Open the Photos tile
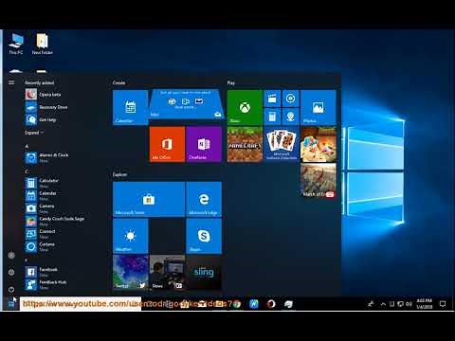455x341 pixels. 318,108
